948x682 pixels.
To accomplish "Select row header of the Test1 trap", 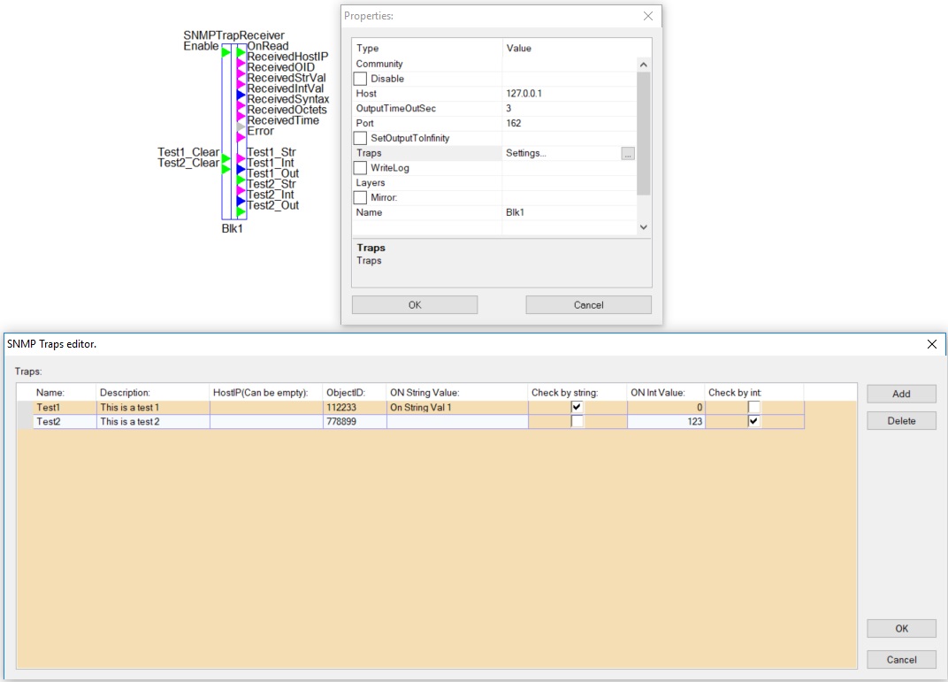I will tap(25, 408).
